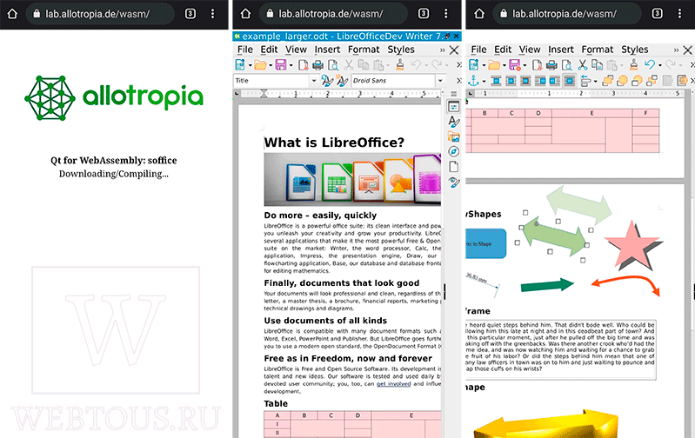Open Styles menu in shapes document window
The height and width of the screenshot is (438, 695).
point(634,50)
